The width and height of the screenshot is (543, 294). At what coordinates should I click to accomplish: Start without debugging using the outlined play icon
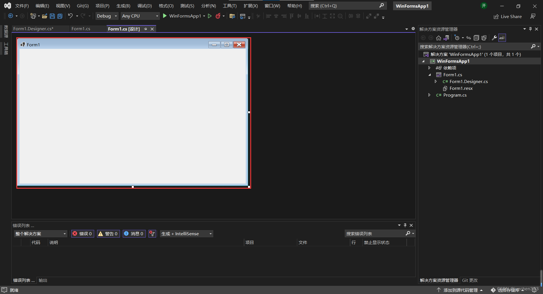(210, 16)
